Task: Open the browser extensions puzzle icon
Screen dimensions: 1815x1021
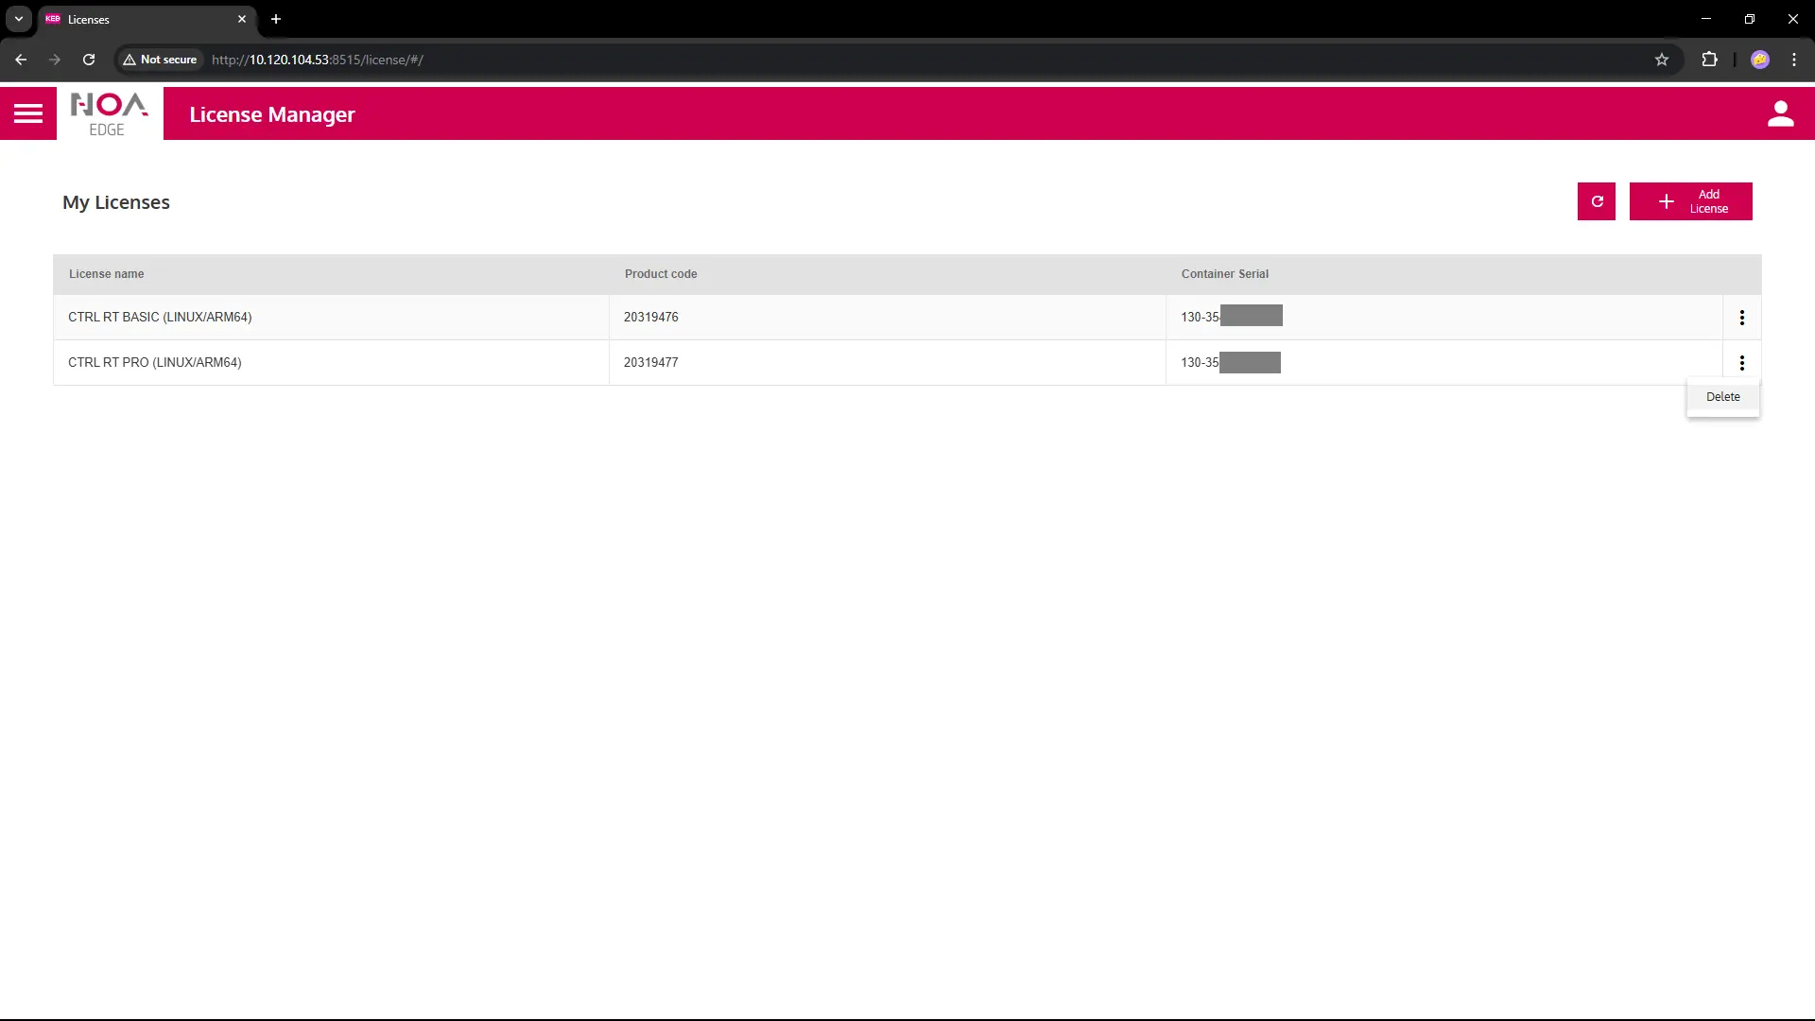Action: pos(1709,60)
